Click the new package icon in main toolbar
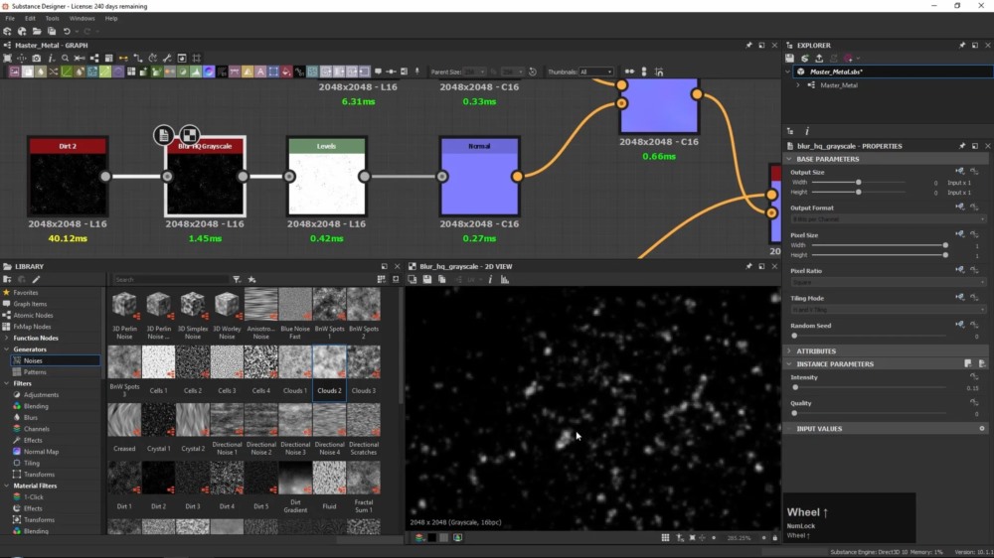The image size is (994, 558). click(x=8, y=31)
